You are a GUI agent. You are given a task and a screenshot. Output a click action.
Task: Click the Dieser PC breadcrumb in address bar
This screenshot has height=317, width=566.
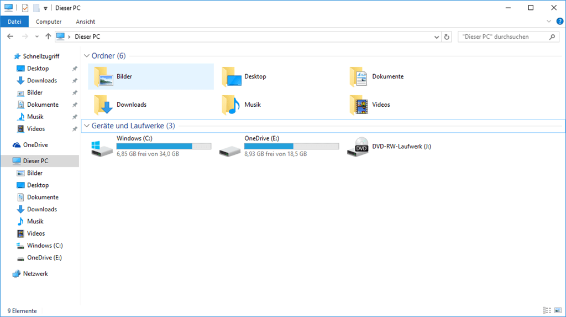tap(87, 37)
